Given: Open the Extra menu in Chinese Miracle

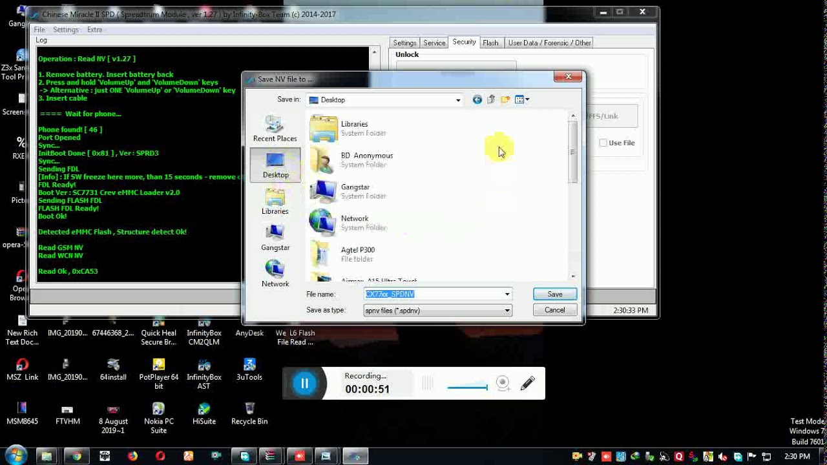Looking at the screenshot, I should point(94,30).
